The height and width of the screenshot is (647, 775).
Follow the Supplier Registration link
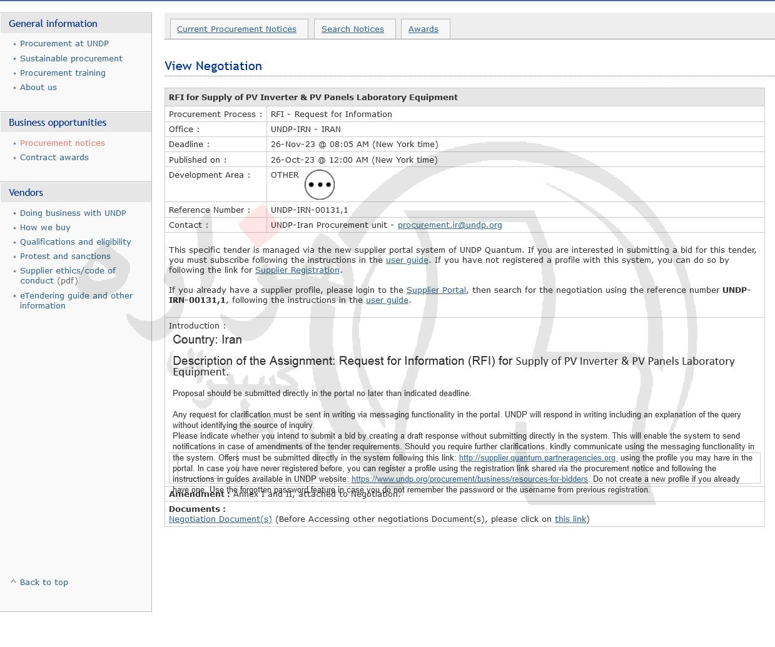[297, 270]
